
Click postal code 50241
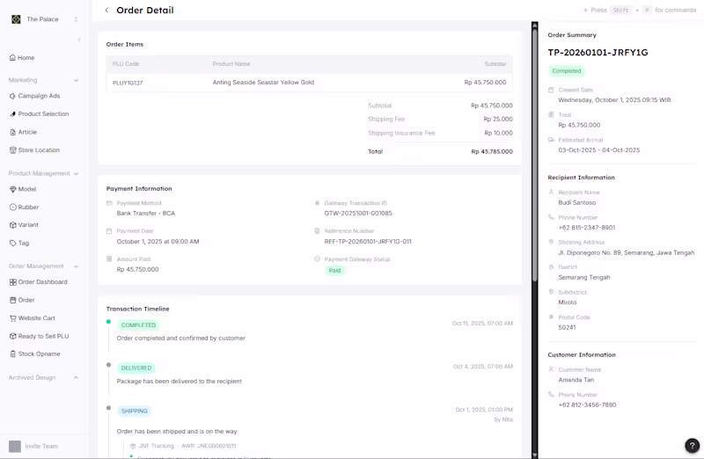coord(567,327)
